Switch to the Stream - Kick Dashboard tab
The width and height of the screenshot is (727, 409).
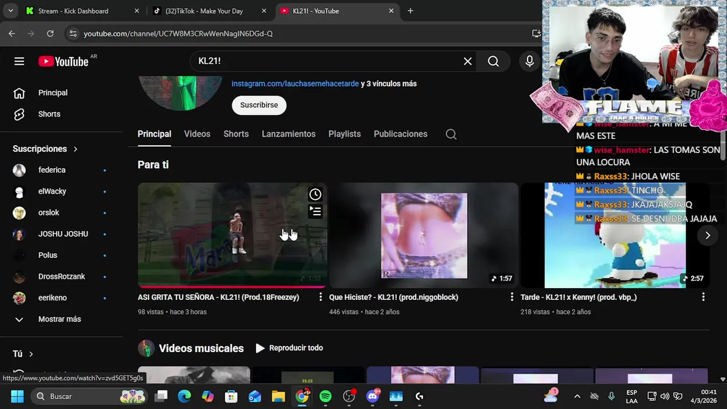click(83, 11)
